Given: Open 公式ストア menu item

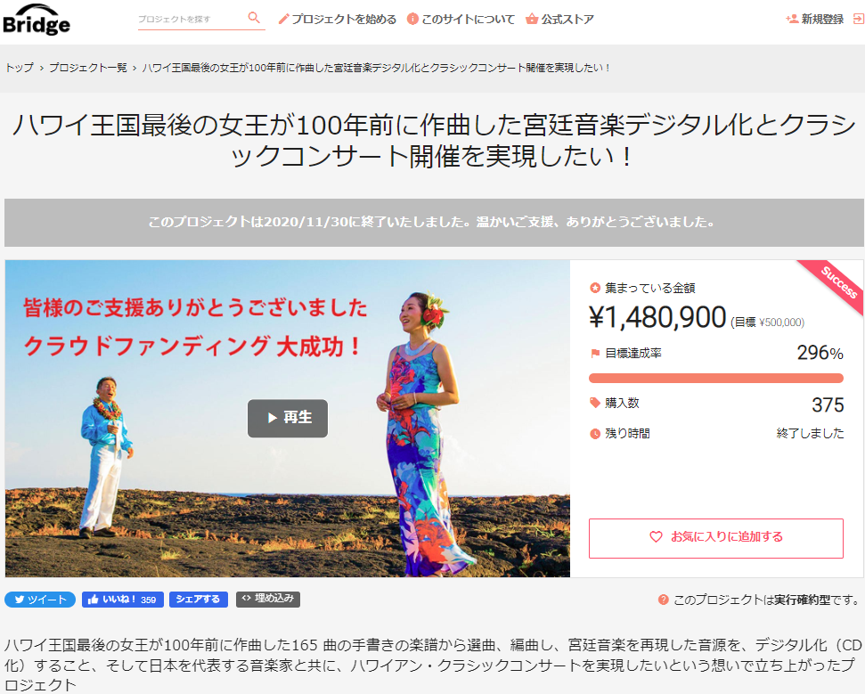Looking at the screenshot, I should (559, 20).
